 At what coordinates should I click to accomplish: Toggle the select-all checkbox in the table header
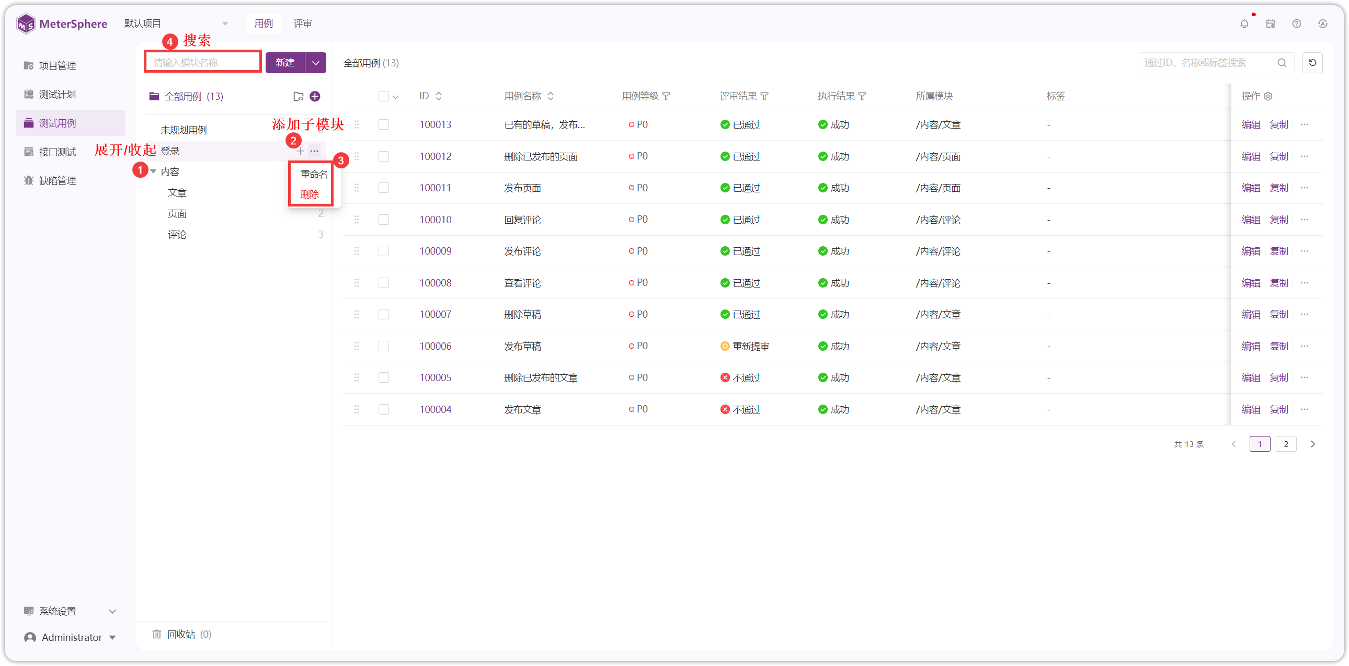click(384, 96)
